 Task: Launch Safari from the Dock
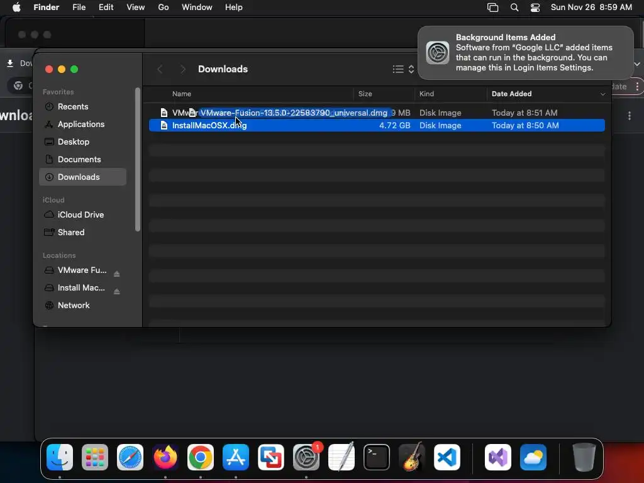130,457
